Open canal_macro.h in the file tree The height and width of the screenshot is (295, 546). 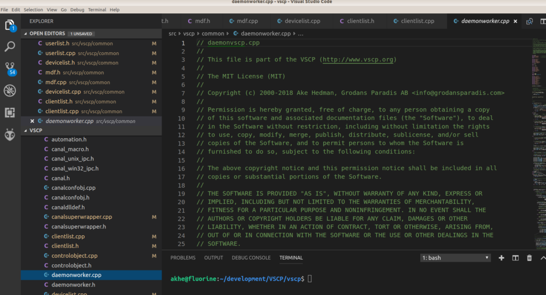tap(91, 149)
